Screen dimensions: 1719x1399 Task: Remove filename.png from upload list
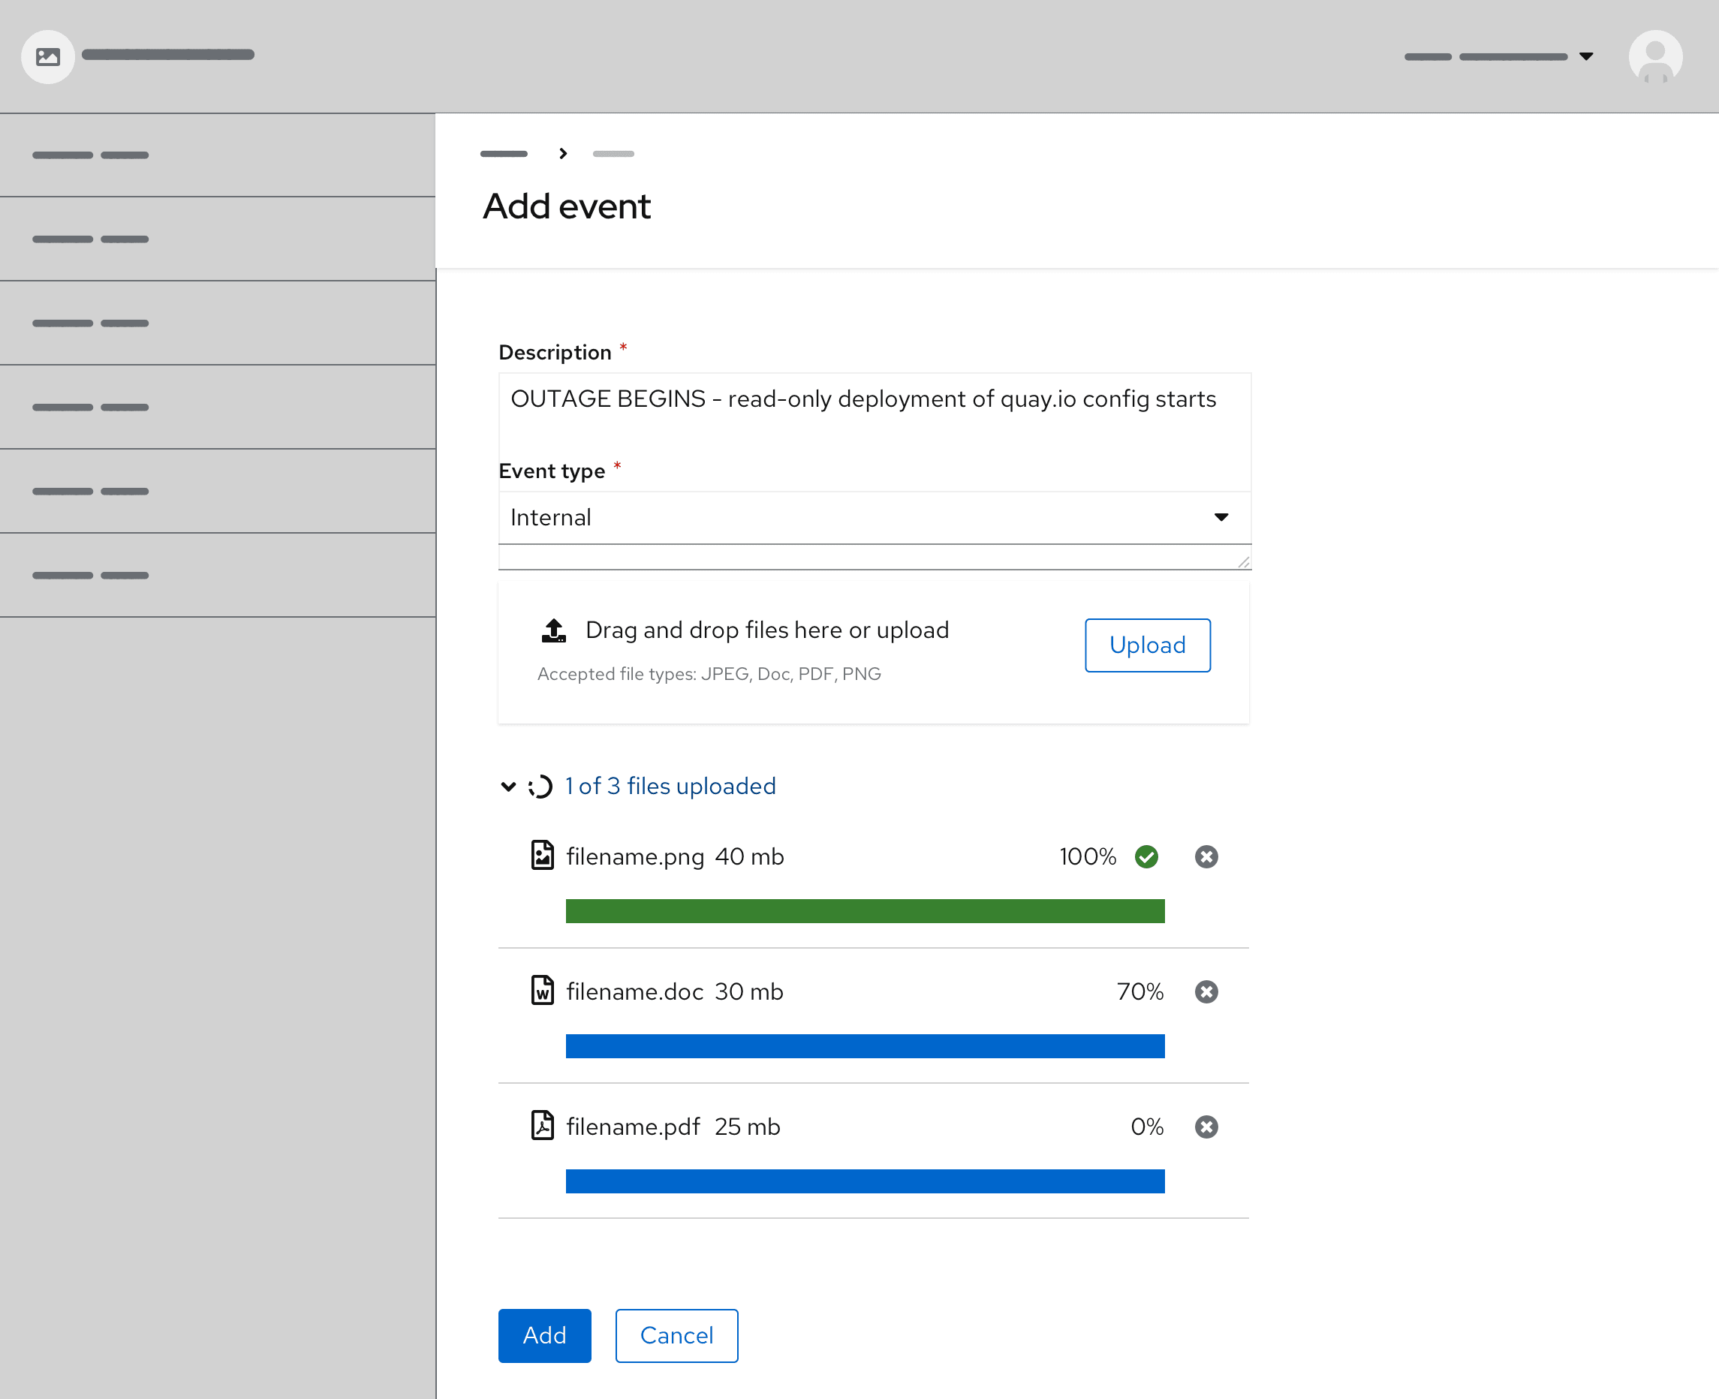[1206, 856]
